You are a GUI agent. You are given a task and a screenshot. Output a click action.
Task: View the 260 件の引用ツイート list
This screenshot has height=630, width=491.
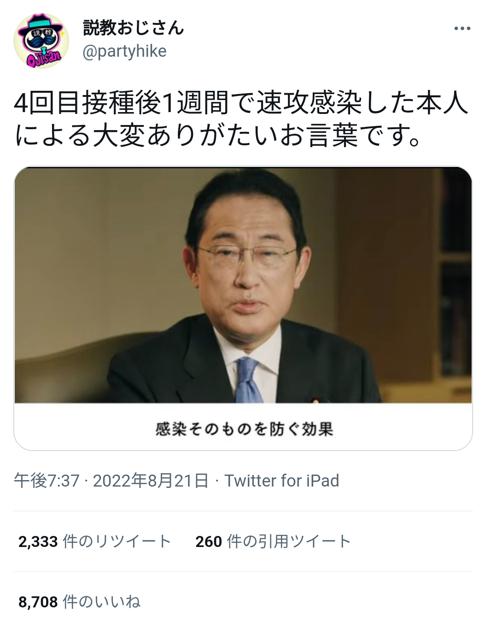pos(273,541)
